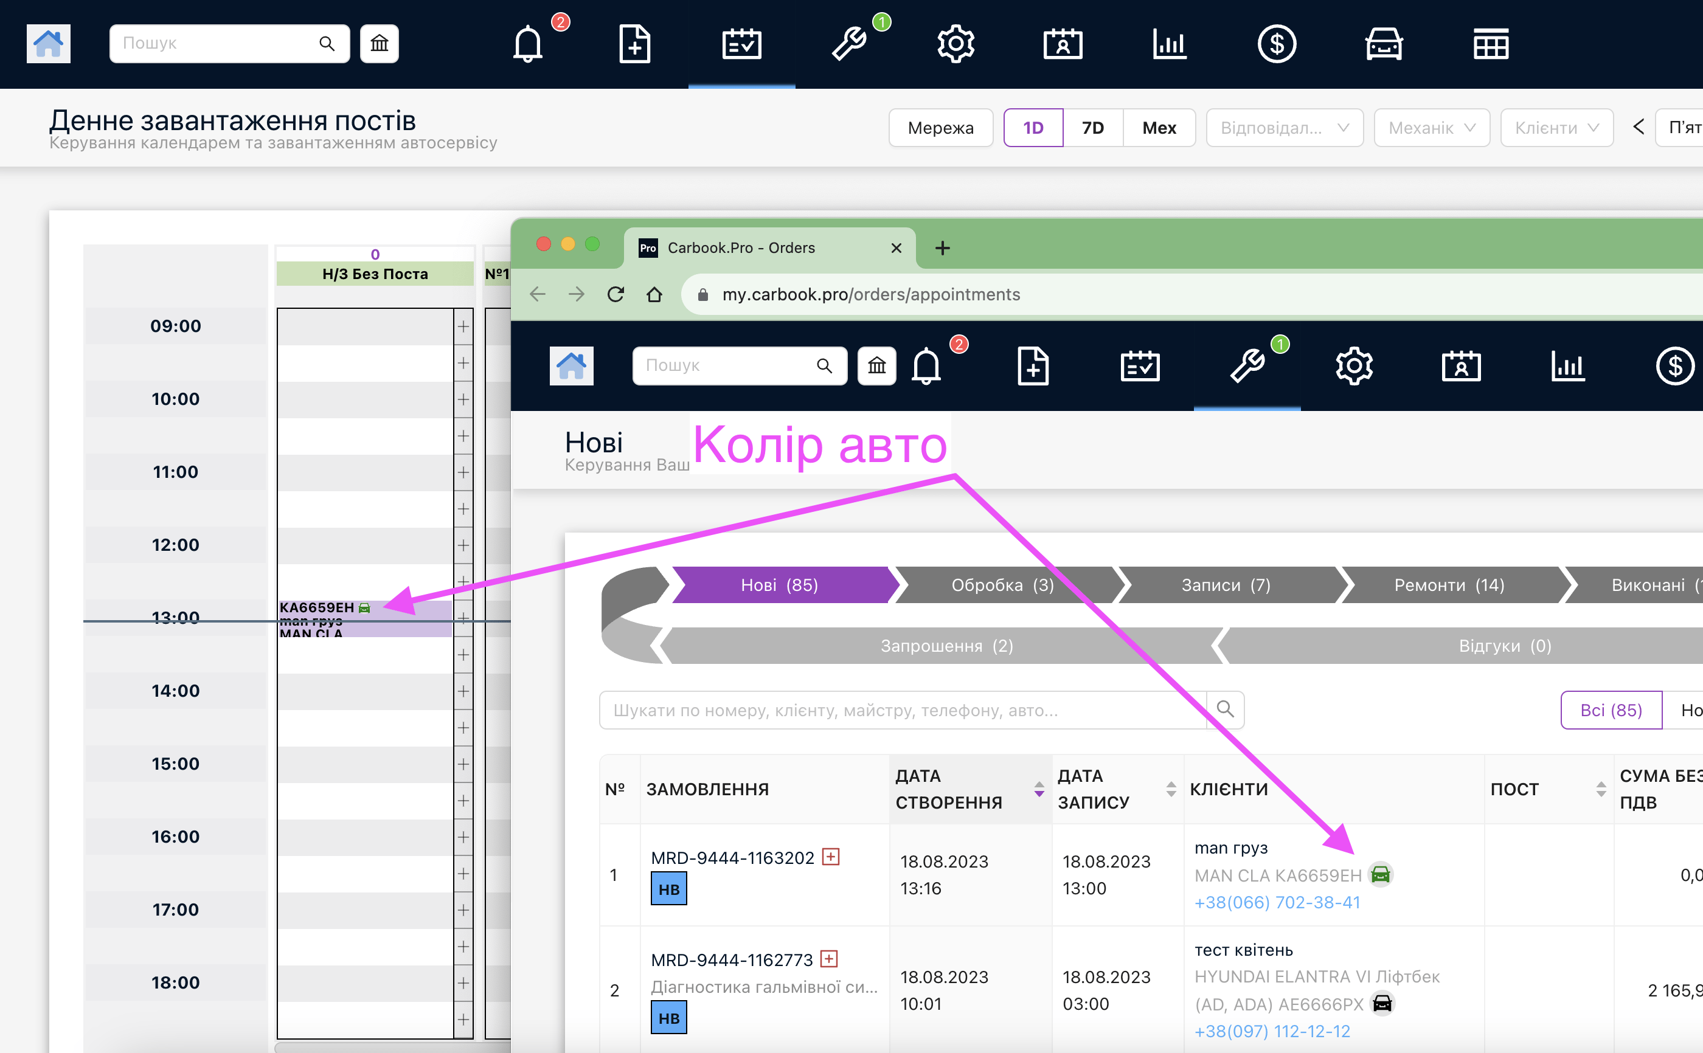The width and height of the screenshot is (1703, 1053).
Task: Click bank icon in Carbook Orders window
Action: coord(876,365)
